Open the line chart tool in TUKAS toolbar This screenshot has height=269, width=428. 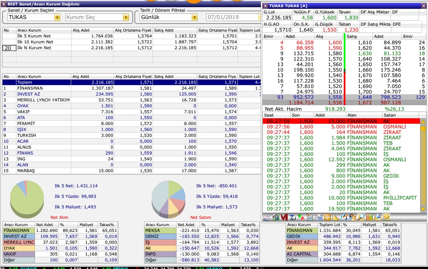267,218
